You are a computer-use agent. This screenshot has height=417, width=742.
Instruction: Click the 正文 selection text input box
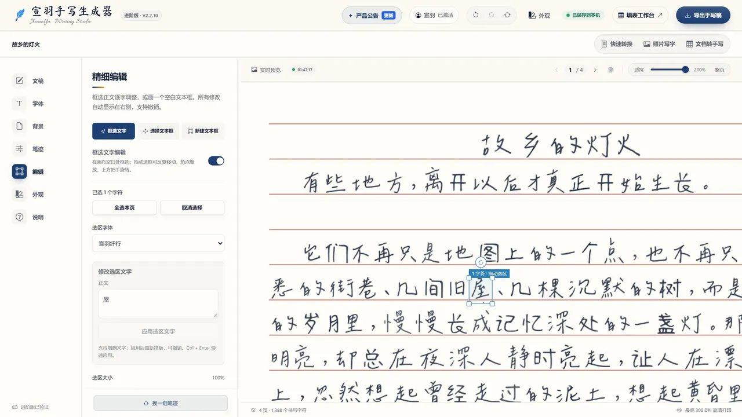158,304
